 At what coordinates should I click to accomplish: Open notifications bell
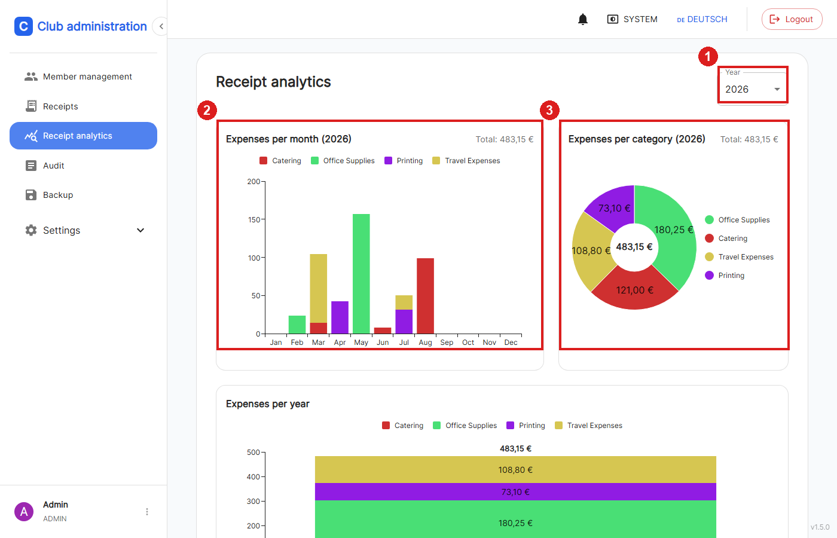tap(583, 19)
